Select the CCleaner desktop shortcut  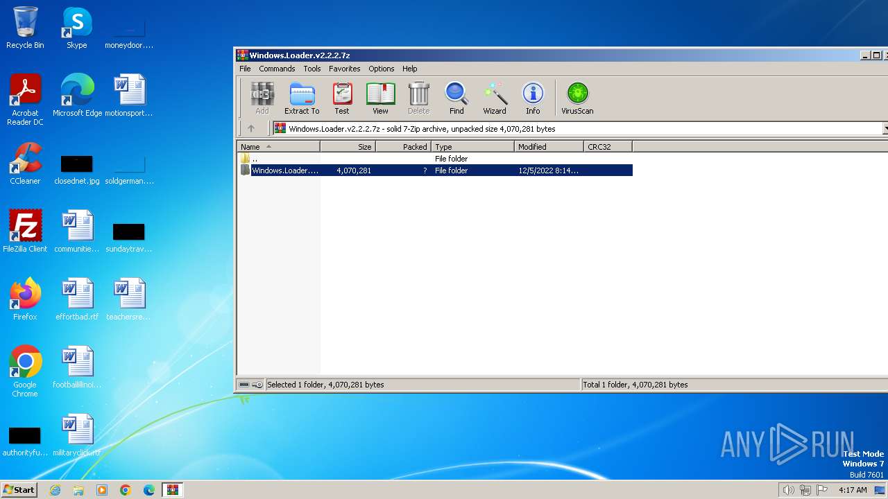point(25,164)
